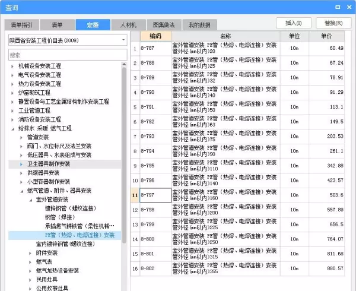Expand the 附件安装 node
The image size is (356, 291).
(x=30, y=254)
